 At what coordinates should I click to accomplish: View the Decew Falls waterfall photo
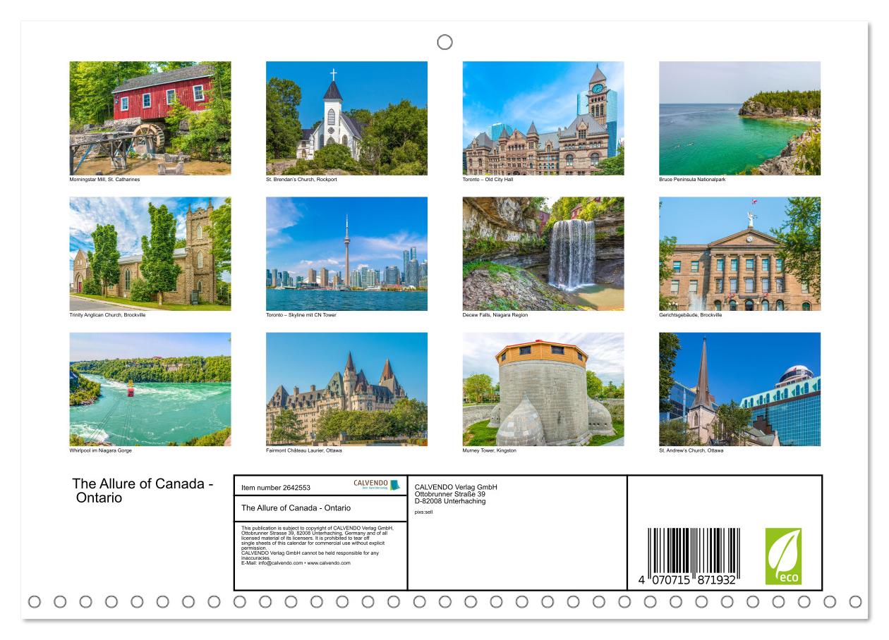[543, 254]
